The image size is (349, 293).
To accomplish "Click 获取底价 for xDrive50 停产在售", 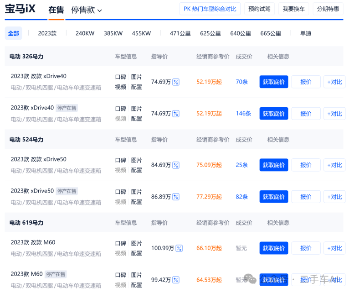I will pos(274,197).
